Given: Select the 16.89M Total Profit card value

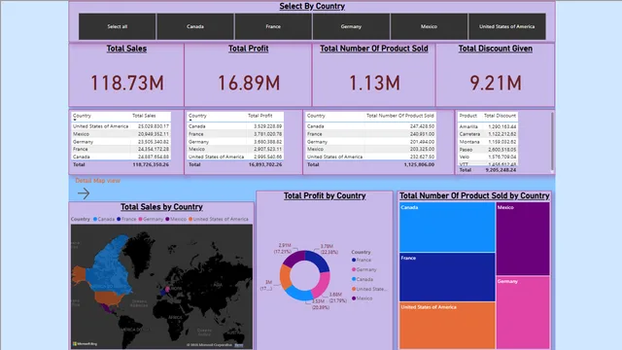Looking at the screenshot, I should click(249, 84).
